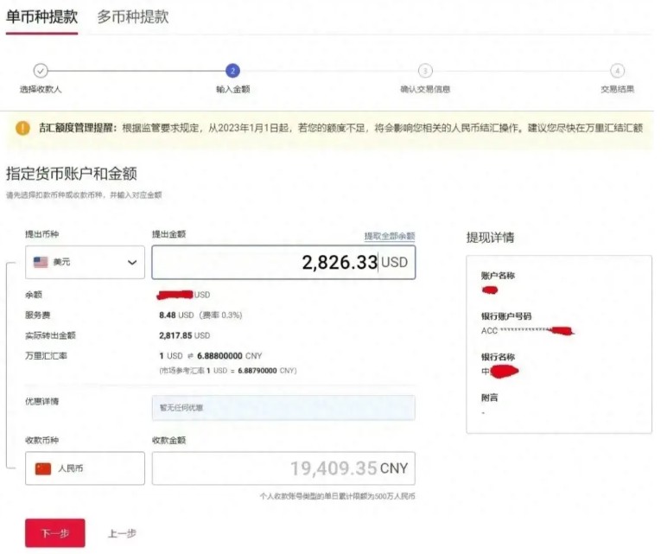The image size is (667, 554).
Task: Click the 收款金额 CNY amount field
Action: click(283, 468)
